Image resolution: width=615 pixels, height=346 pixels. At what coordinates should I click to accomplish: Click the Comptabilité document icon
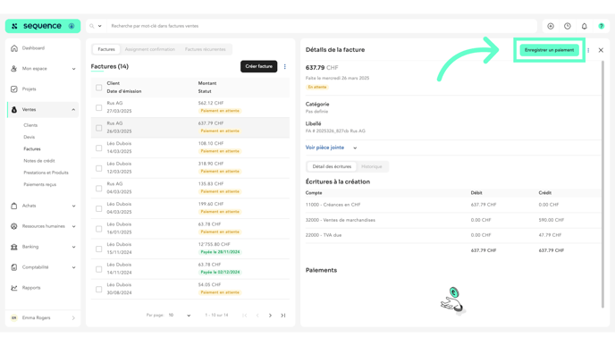pos(14,267)
